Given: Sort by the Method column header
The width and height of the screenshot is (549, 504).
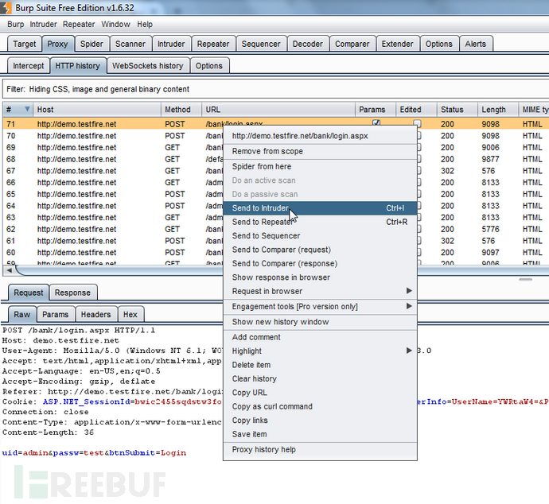Looking at the screenshot, I should click(181, 110).
